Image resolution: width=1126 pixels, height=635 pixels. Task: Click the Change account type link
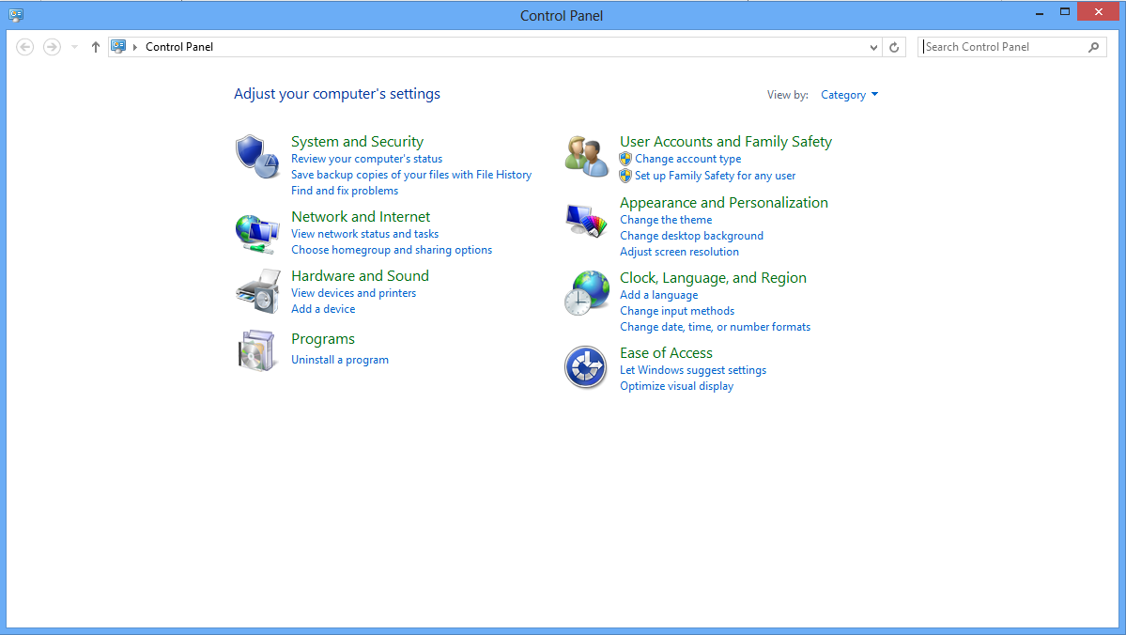(687, 159)
